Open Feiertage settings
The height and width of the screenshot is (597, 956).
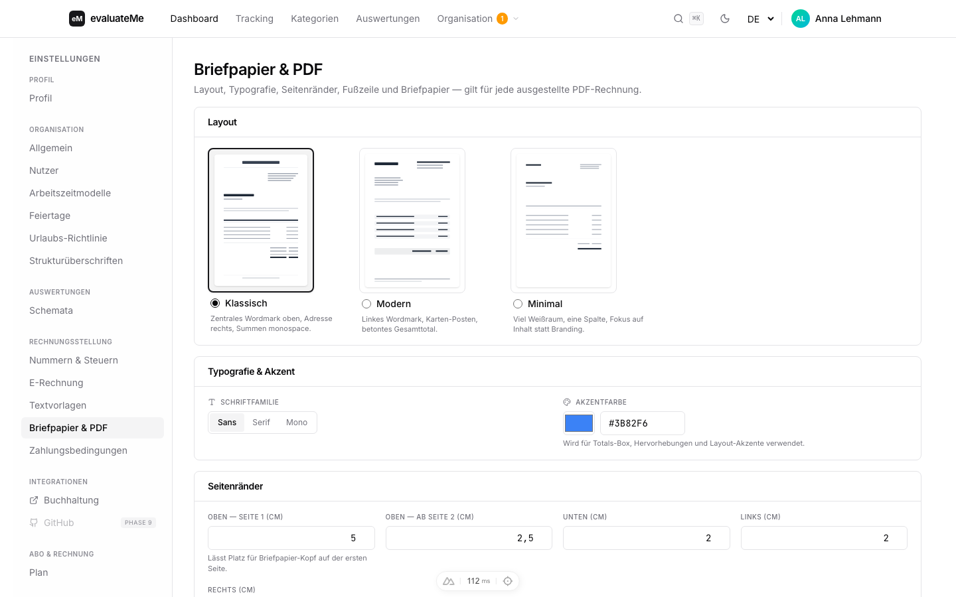click(92, 216)
